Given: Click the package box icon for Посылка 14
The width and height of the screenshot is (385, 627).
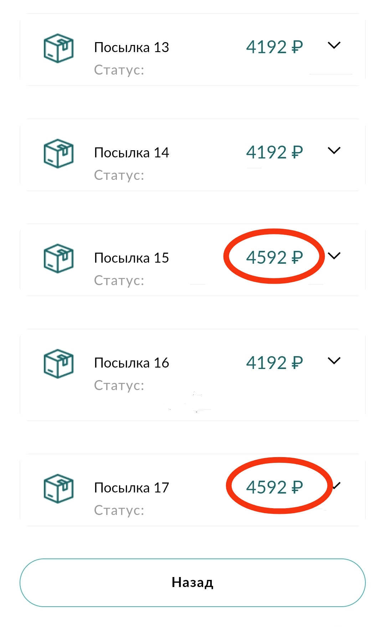Looking at the screenshot, I should [58, 153].
